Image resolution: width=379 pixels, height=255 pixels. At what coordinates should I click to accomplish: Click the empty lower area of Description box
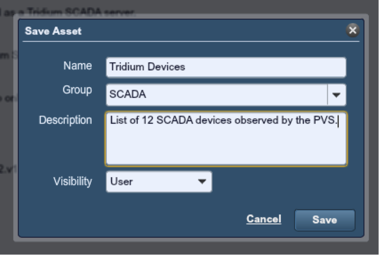click(x=226, y=148)
